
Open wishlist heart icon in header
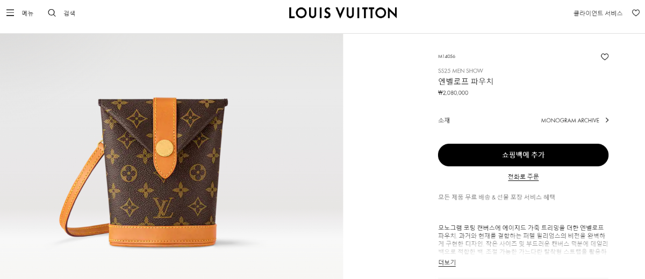pos(636,13)
